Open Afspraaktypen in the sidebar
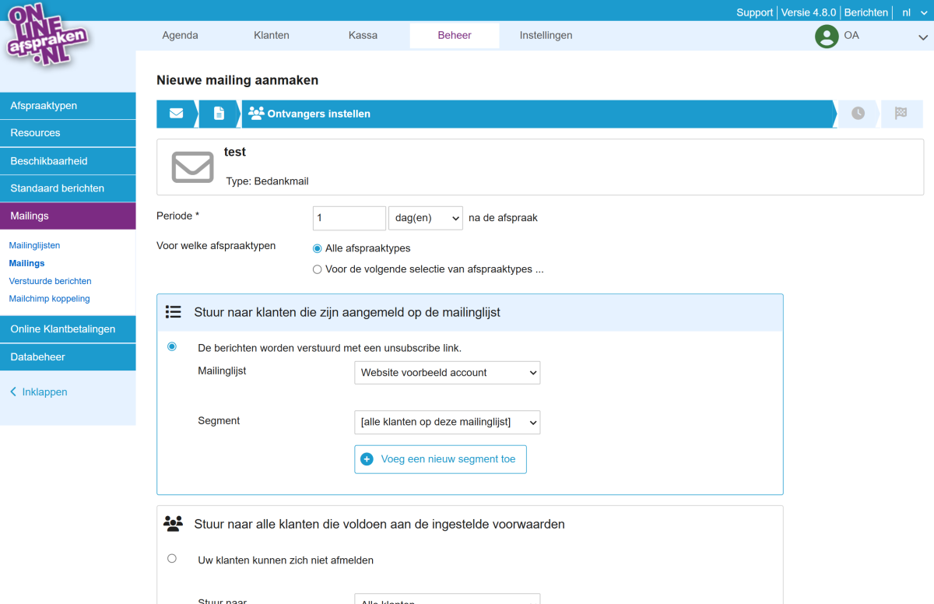Image resolution: width=934 pixels, height=604 pixels. pos(68,106)
